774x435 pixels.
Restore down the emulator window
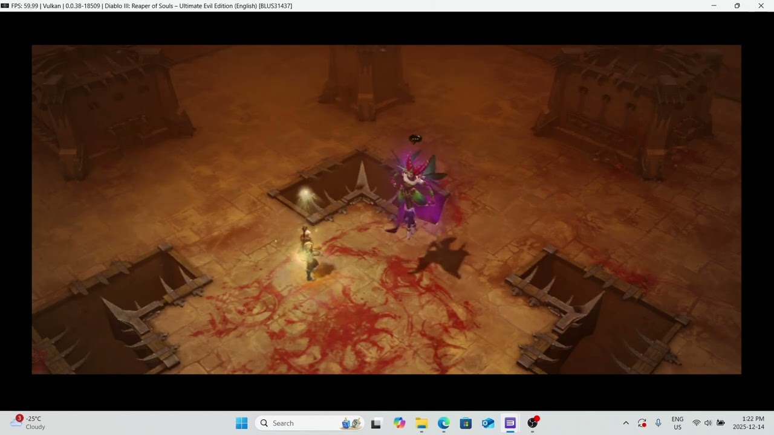click(737, 5)
